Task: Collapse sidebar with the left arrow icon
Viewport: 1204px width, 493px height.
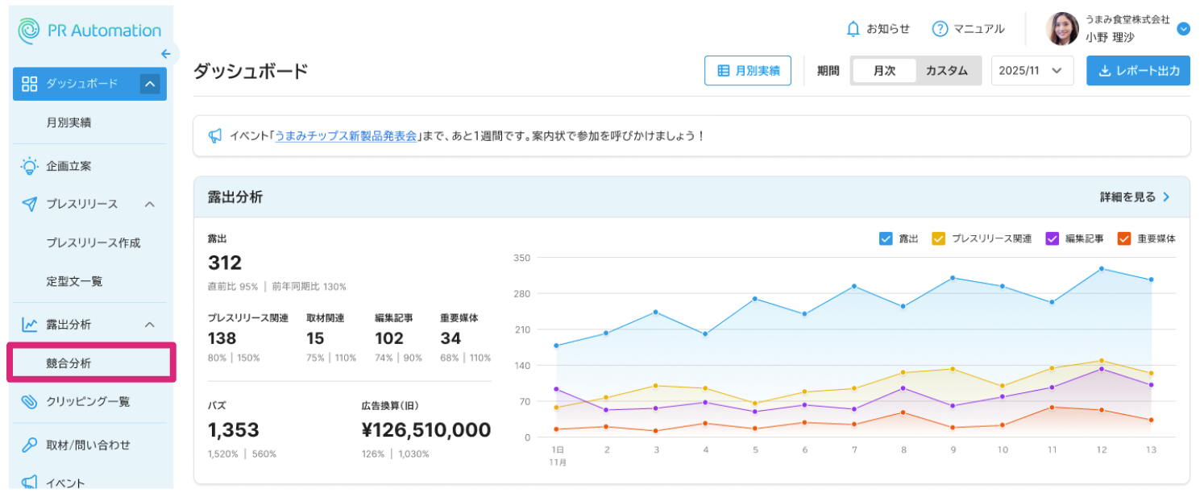Action: pyautogui.click(x=166, y=54)
